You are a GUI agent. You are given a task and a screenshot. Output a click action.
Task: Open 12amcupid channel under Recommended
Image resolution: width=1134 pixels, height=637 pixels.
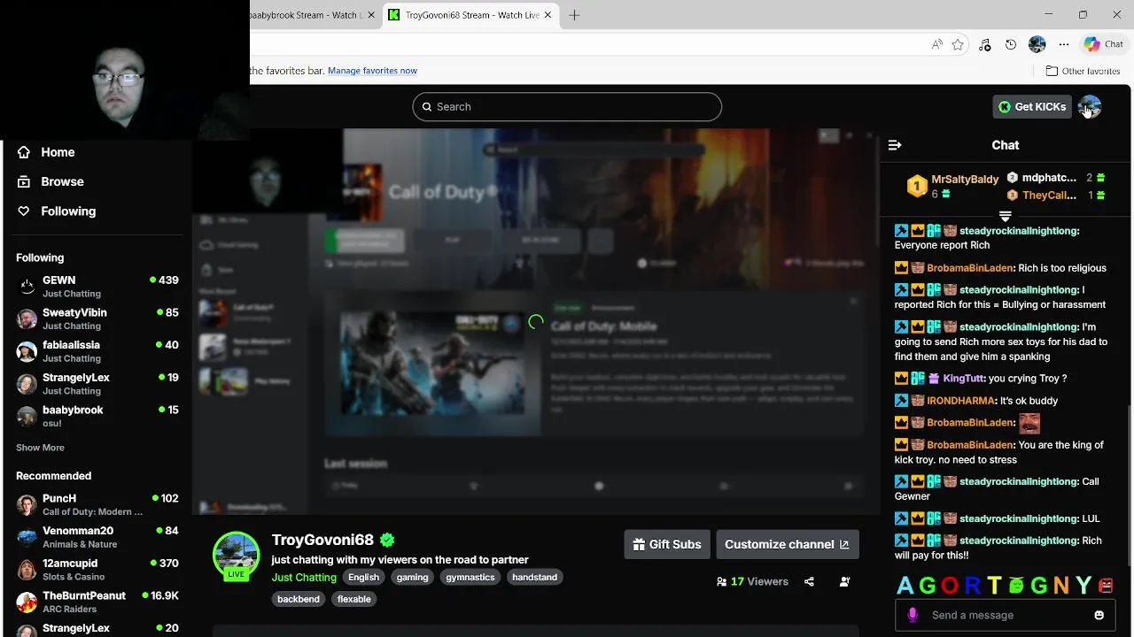click(97, 569)
